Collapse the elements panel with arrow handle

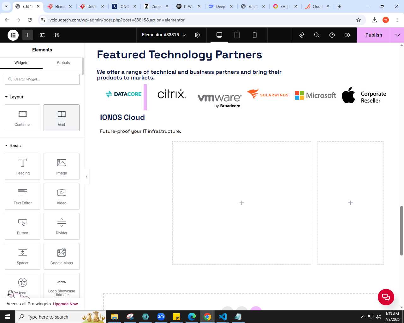(86, 177)
